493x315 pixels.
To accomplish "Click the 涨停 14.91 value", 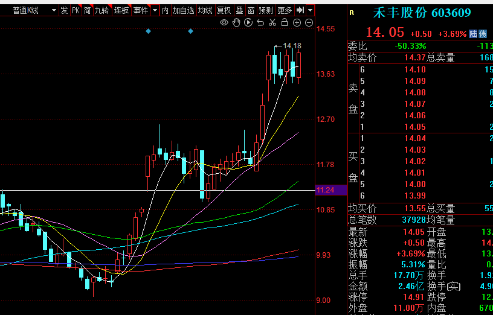I will click(414, 297).
